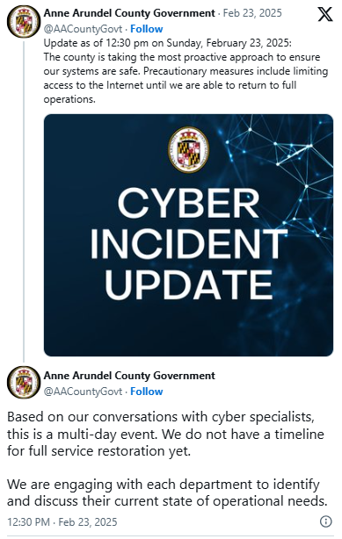Screen dimensions: 342x539
Task: Click the 'Precautionary measures include limiting' text line
Action: [x=236, y=71]
